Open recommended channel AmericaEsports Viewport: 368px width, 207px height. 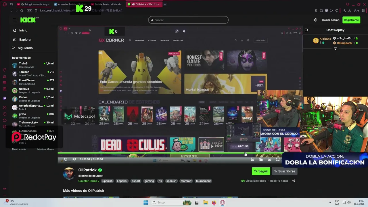tap(33, 107)
